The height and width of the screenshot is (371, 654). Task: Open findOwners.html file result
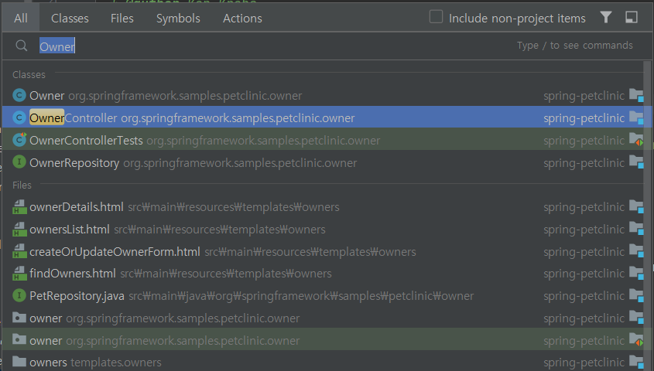[x=324, y=274]
